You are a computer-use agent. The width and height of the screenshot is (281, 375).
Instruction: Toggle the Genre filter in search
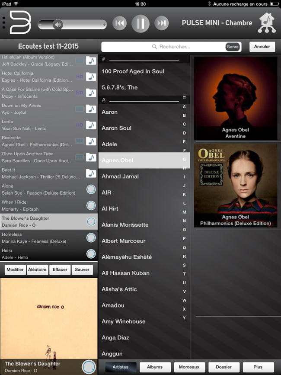click(233, 47)
